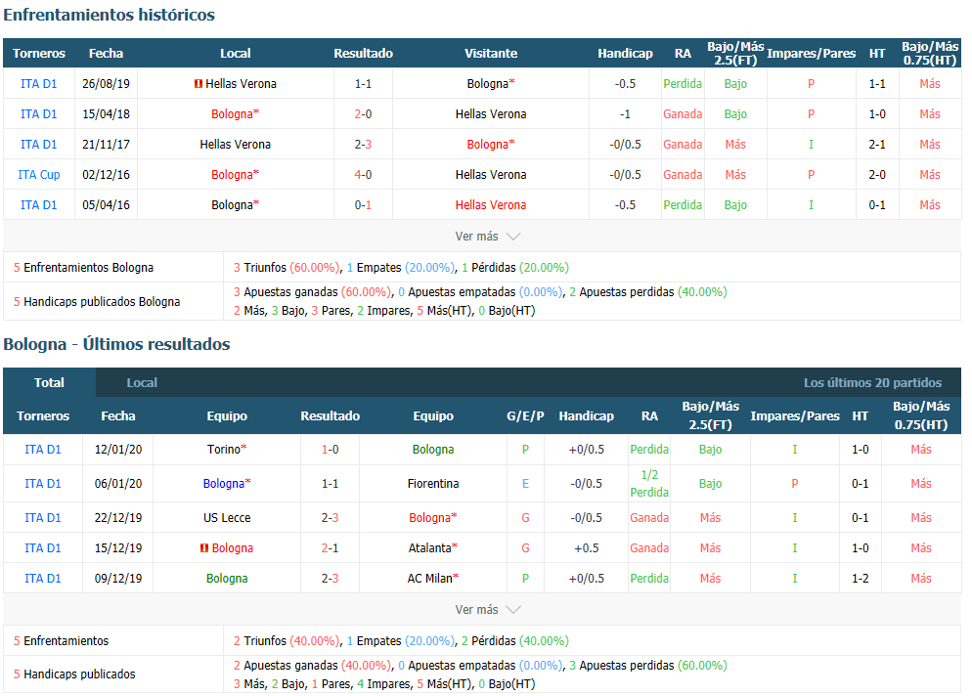The width and height of the screenshot is (972, 696).
Task: Click Handicap header in historical table
Action: pos(625,54)
